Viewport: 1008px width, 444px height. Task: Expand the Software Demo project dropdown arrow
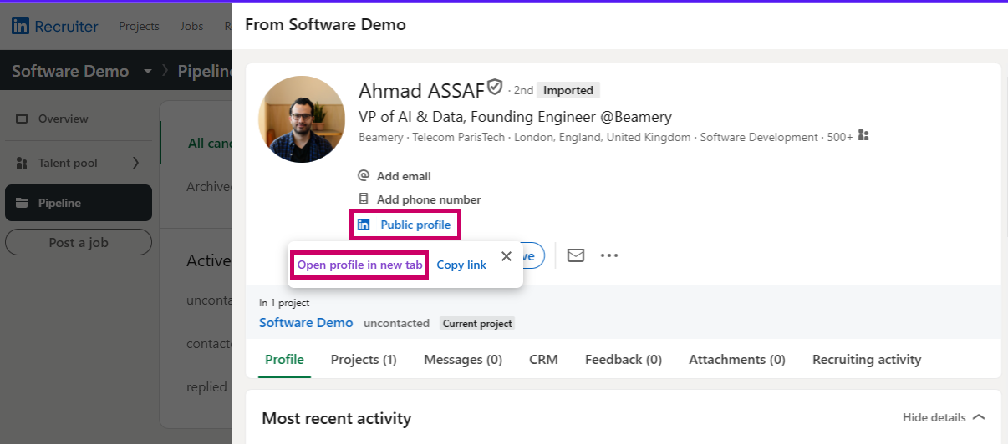pos(148,71)
